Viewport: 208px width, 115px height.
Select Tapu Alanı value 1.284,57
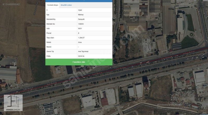[x=81, y=38]
